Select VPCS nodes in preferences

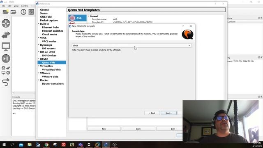[49, 42]
